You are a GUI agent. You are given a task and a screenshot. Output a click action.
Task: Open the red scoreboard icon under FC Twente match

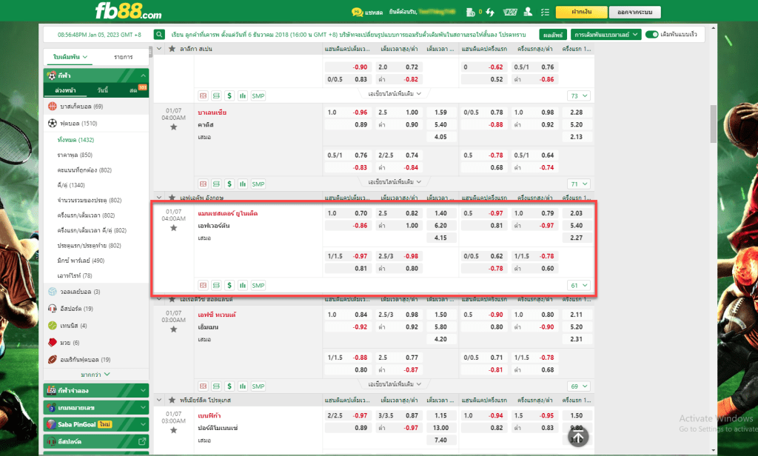203,386
